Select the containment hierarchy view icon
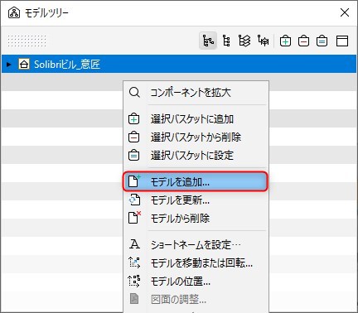This screenshot has width=358, height=313. [x=208, y=41]
